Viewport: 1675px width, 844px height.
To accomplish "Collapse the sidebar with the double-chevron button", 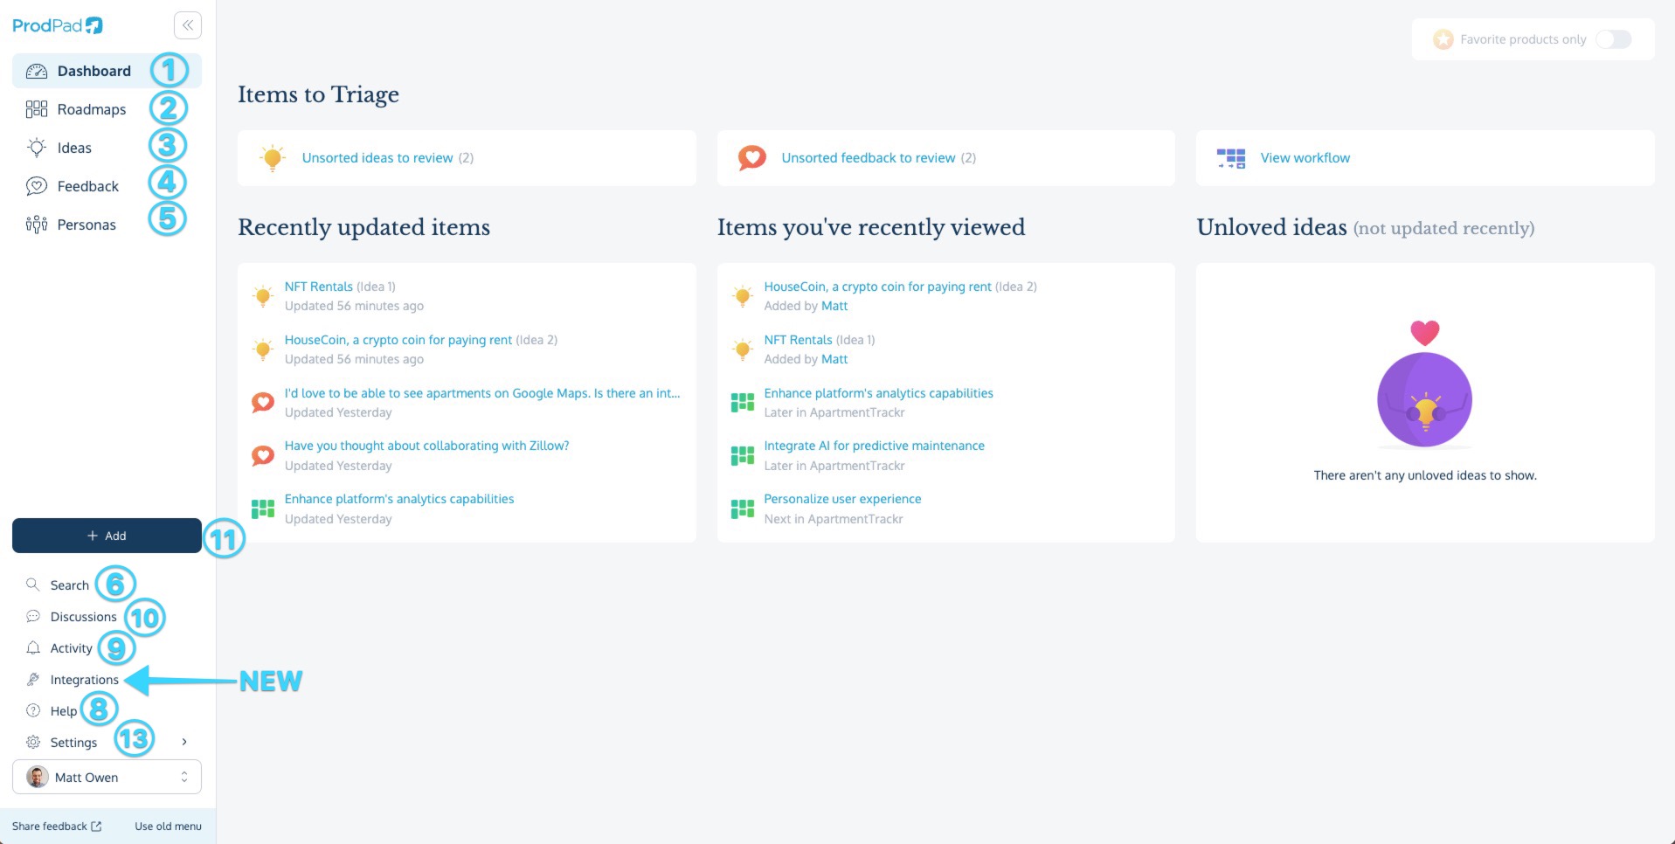I will 187,24.
